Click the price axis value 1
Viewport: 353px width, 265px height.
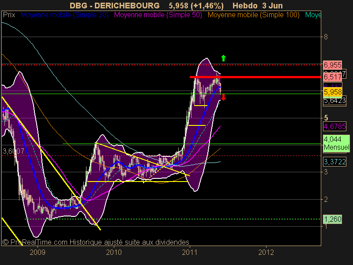point(326,226)
